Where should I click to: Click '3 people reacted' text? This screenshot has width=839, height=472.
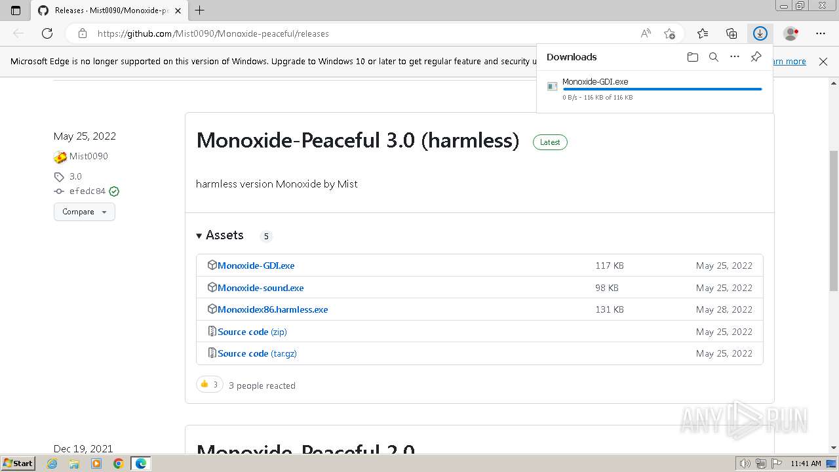pos(262,385)
